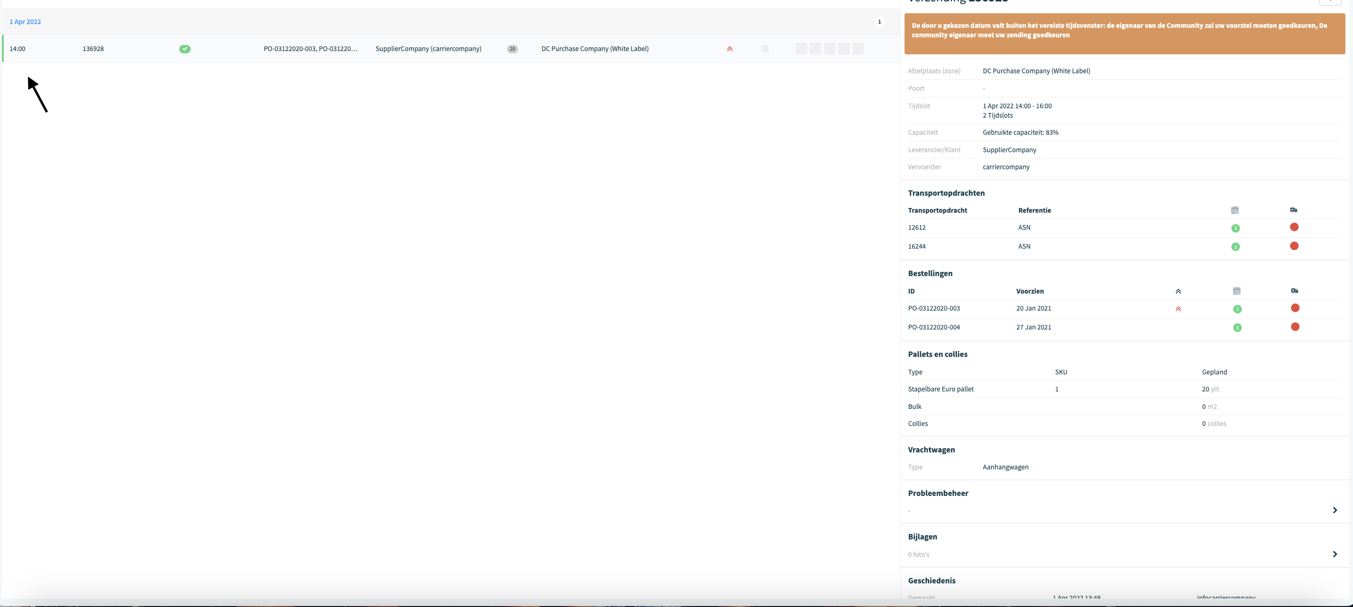Click the Transportopdracht column header
The image size is (1353, 607).
(938, 210)
